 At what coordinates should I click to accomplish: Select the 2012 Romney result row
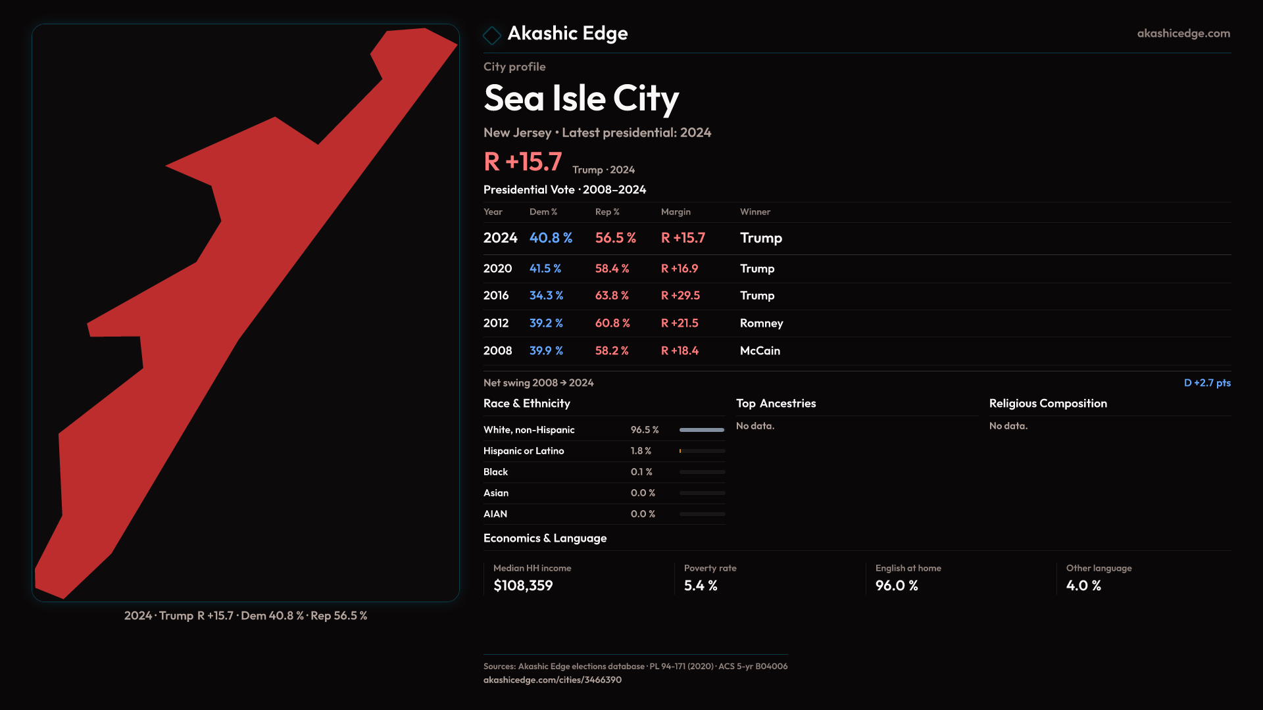coord(856,323)
